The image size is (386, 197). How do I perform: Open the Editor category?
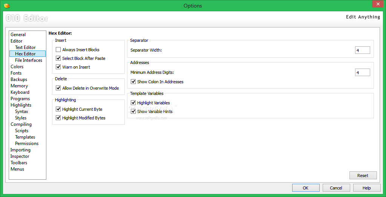point(17,41)
